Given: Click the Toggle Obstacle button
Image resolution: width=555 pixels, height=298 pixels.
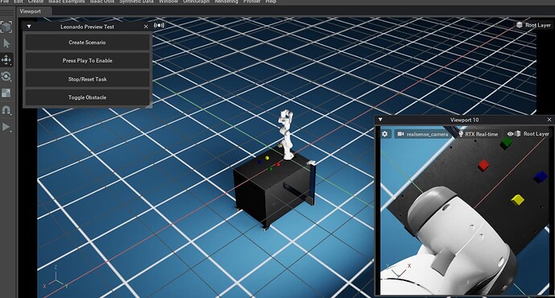Looking at the screenshot, I should [87, 97].
